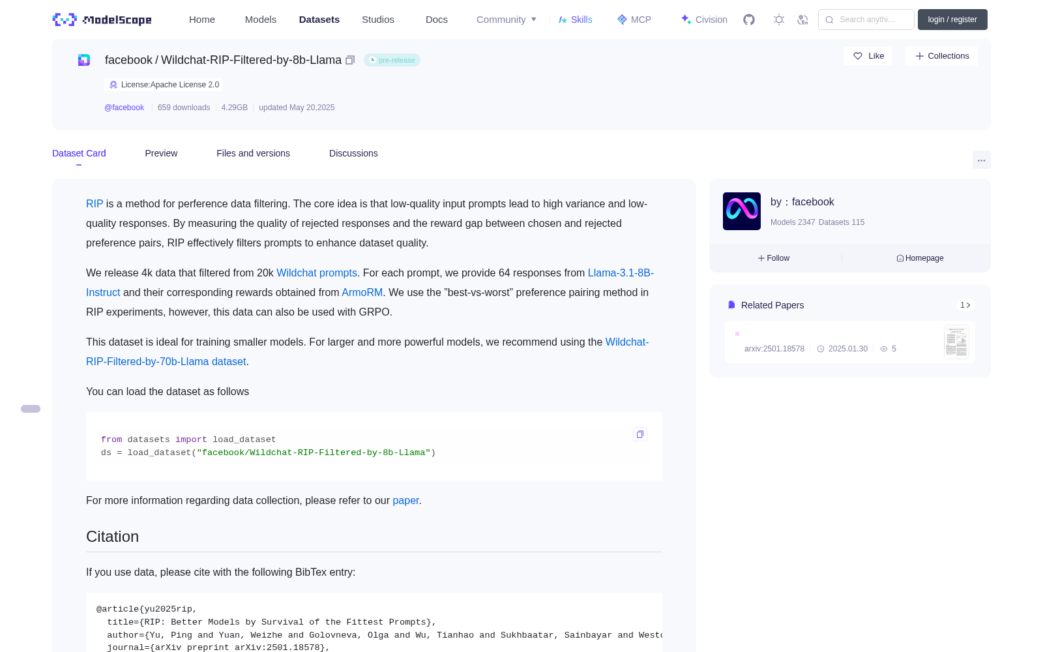Copy dataset name next to the title
Viewport: 1043px width, 652px height.
(350, 60)
